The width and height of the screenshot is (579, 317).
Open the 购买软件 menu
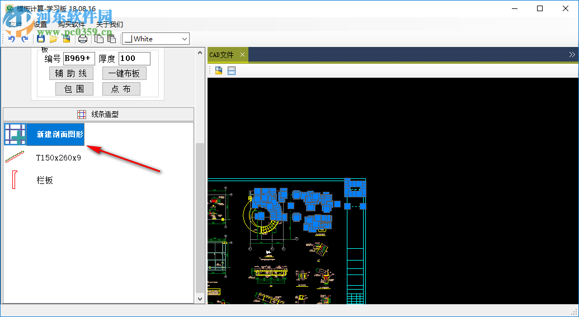pos(71,25)
